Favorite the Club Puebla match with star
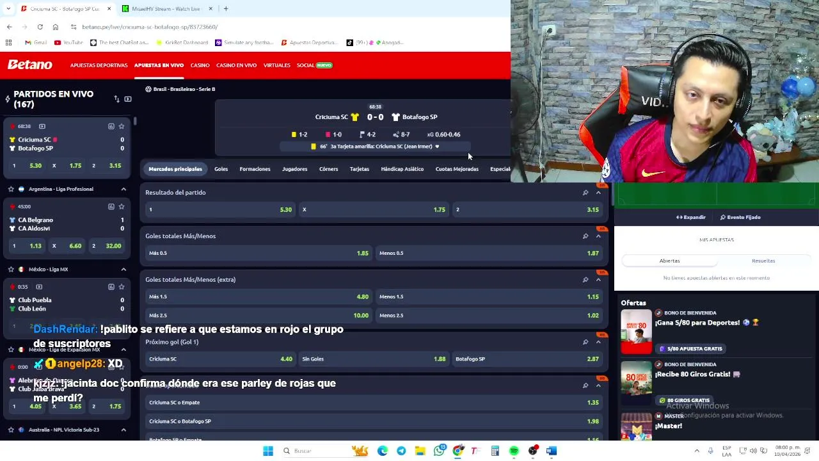The image size is (819, 461). [121, 287]
